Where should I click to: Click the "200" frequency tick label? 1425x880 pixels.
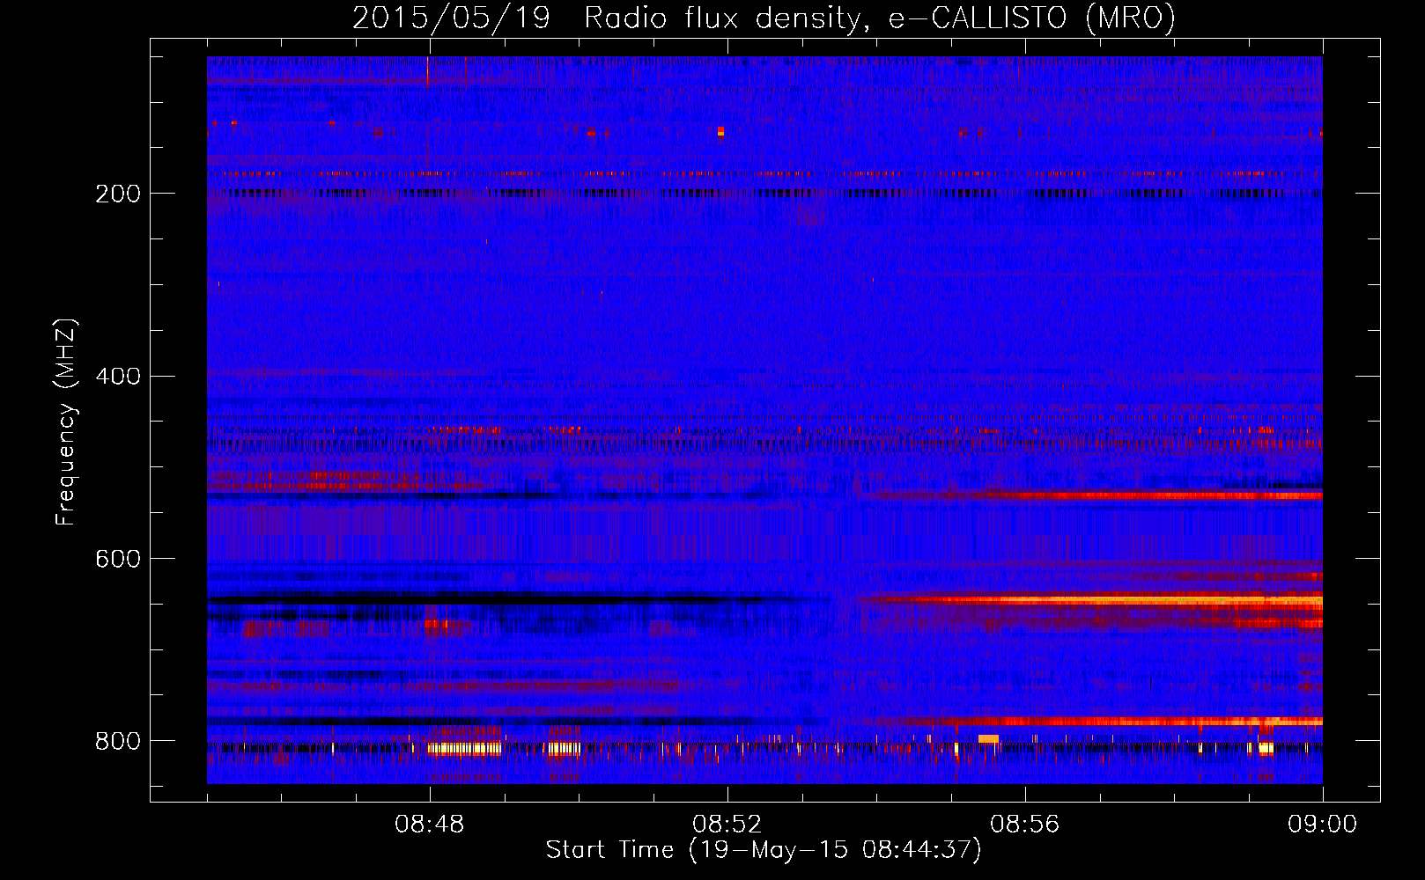tap(118, 194)
